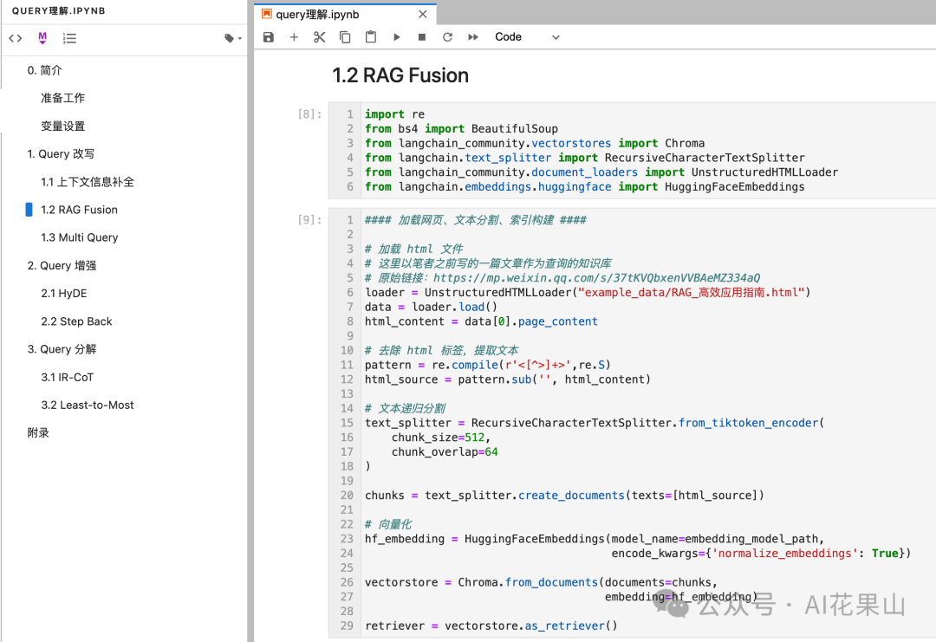
Task: Interrupt the kernel with stop icon
Action: point(422,37)
